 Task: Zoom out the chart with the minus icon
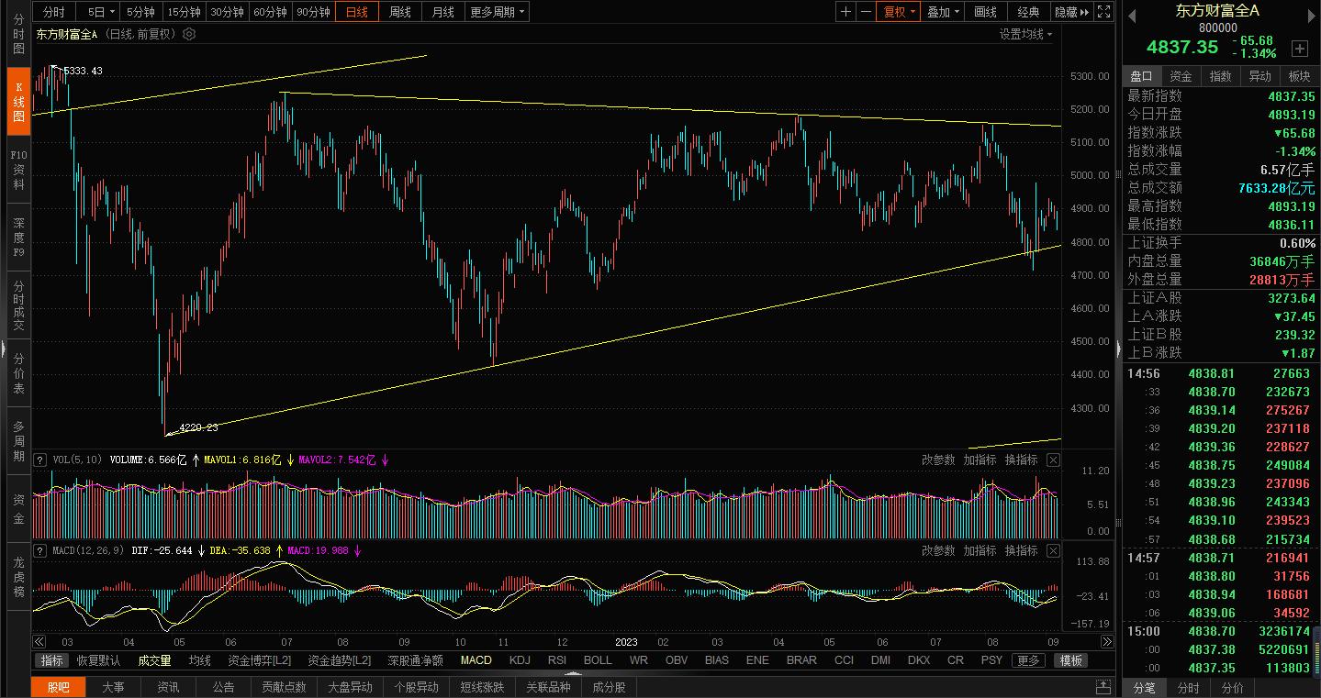865,12
